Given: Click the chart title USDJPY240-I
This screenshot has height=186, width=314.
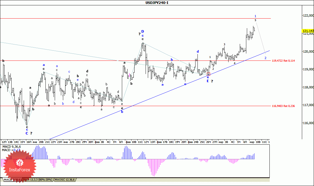Looking at the screenshot, I should point(157,3).
